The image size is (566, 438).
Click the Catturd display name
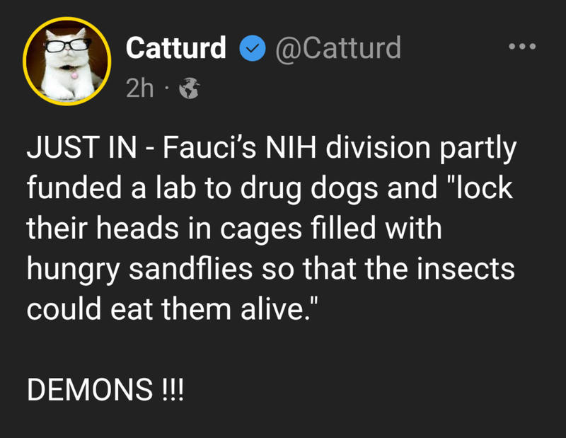click(176, 48)
